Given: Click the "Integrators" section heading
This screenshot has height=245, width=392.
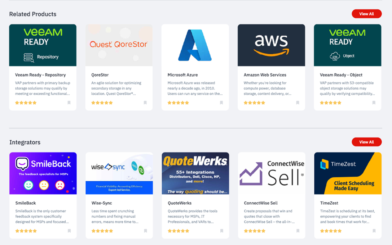Looking at the screenshot, I should [x=25, y=142].
